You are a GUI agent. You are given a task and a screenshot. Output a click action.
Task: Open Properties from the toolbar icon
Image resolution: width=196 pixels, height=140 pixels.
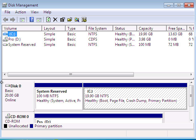click(x=62, y=20)
